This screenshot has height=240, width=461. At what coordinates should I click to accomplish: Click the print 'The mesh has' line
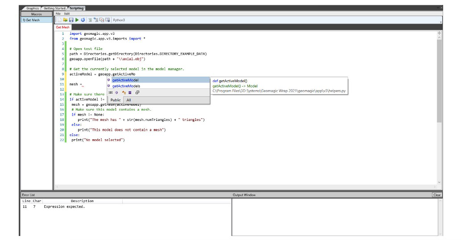pyautogui.click(x=141, y=120)
